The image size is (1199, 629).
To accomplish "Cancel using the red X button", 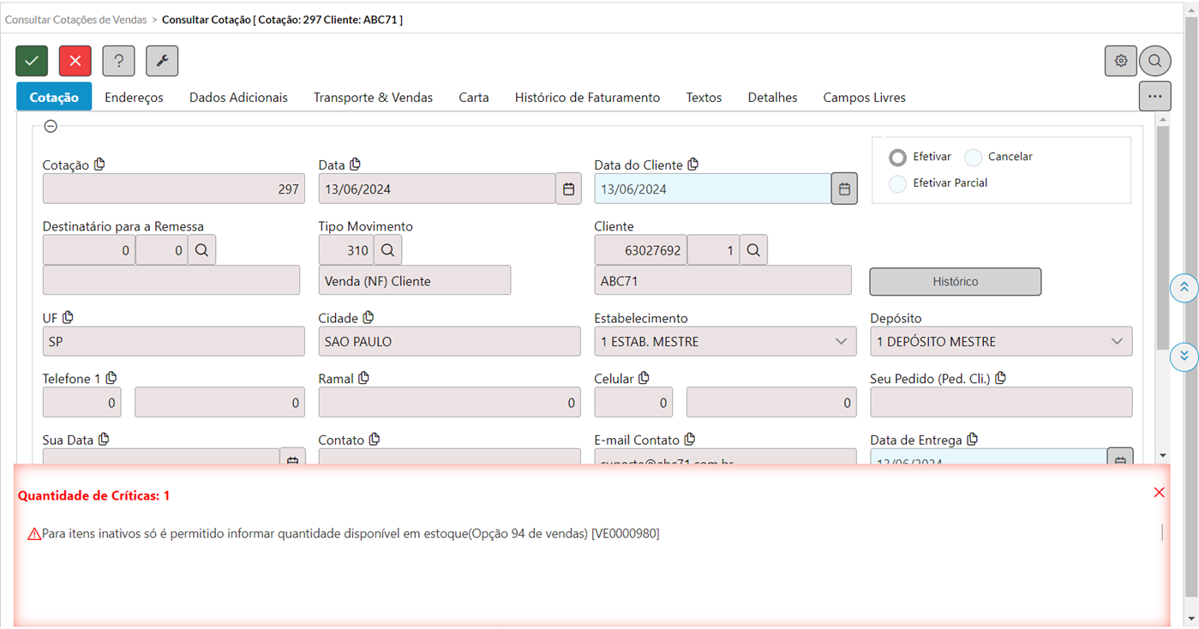I will tap(75, 61).
